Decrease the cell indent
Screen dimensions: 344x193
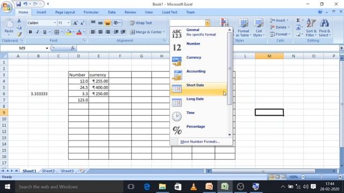pyautogui.click(x=116, y=32)
